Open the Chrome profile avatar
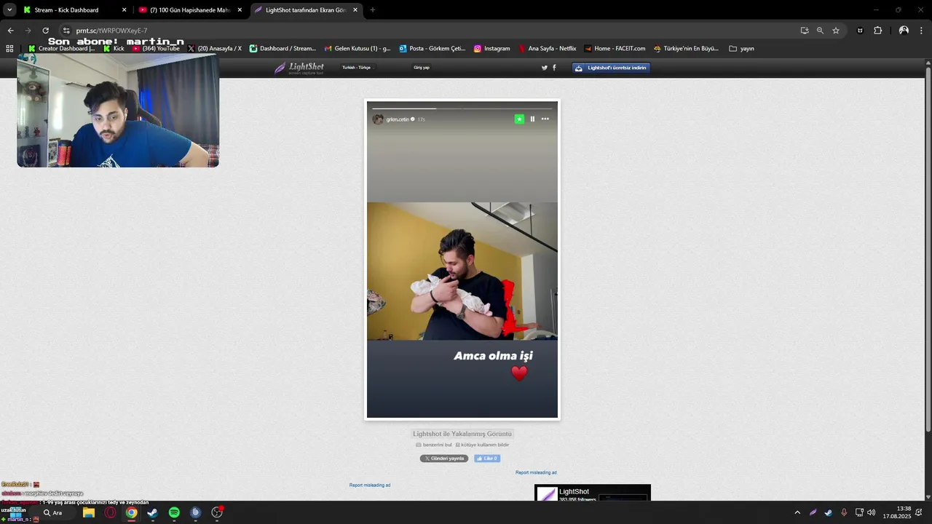932x524 pixels. pos(904,31)
